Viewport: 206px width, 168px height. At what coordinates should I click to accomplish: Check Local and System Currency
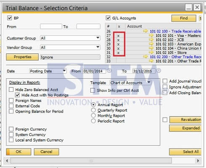[11, 140]
